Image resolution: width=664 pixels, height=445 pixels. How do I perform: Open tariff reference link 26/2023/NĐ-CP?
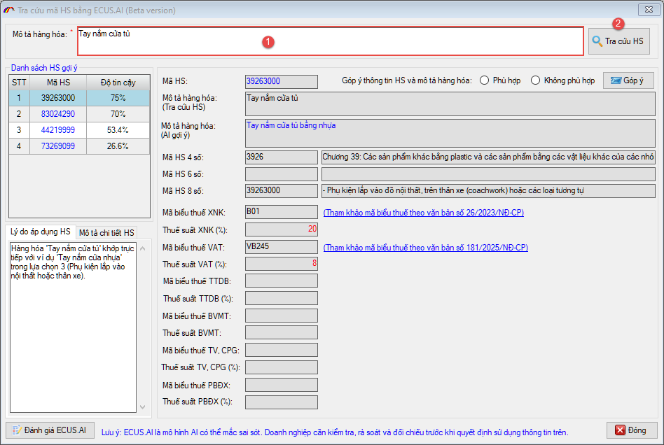coord(423,213)
